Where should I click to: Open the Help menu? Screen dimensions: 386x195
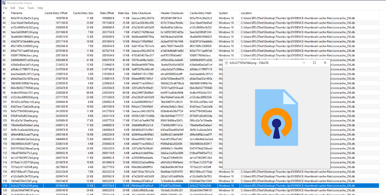(40, 8)
